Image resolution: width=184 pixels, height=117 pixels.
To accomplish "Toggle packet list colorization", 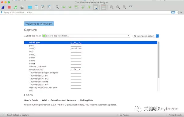I will click(x=104, y=7).
